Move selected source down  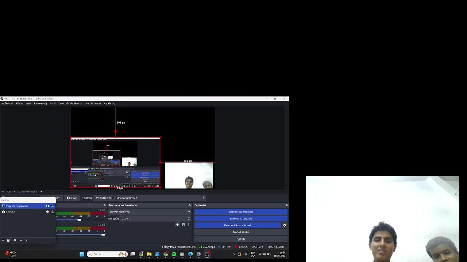pos(26,240)
